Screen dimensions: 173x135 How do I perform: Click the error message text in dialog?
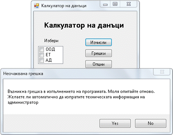coord(81,97)
